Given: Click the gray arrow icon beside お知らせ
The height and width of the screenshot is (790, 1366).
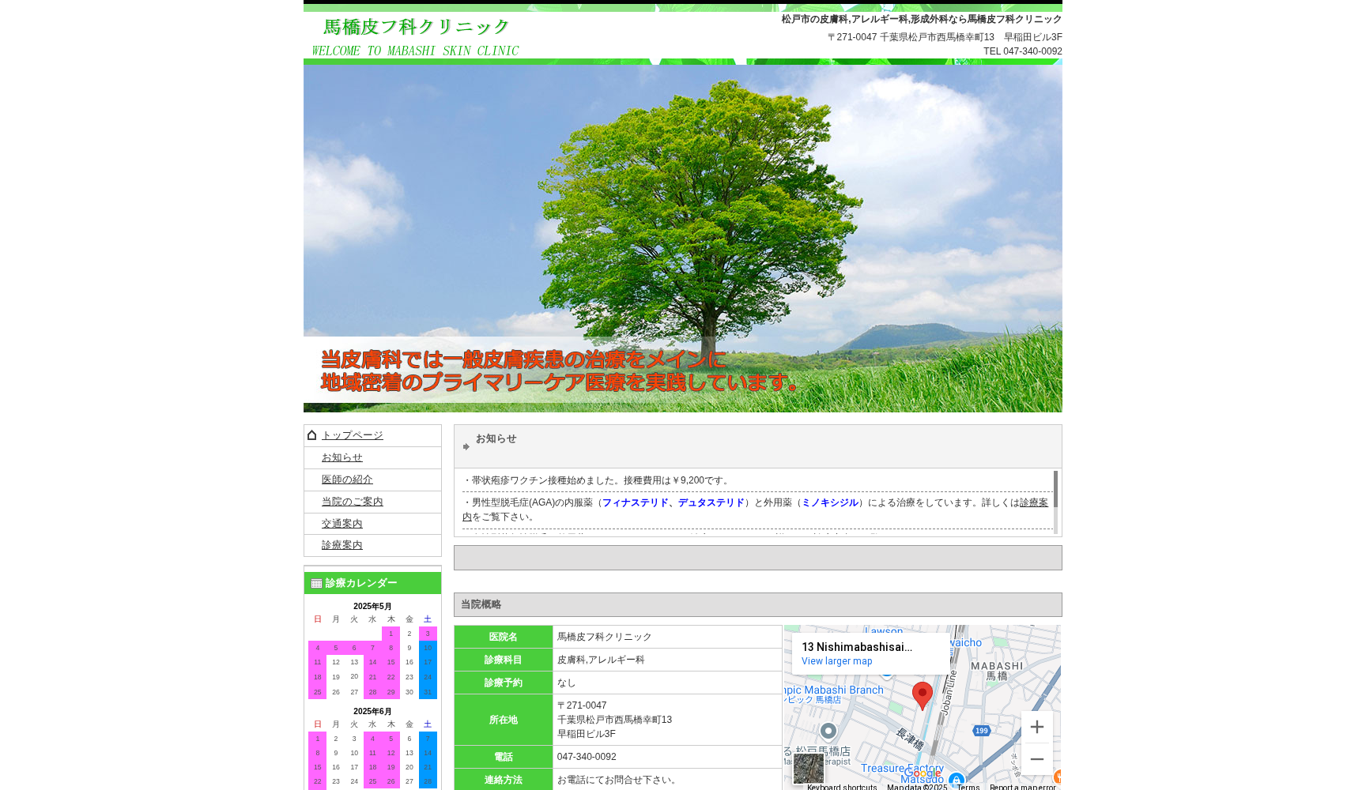Looking at the screenshot, I should (466, 446).
